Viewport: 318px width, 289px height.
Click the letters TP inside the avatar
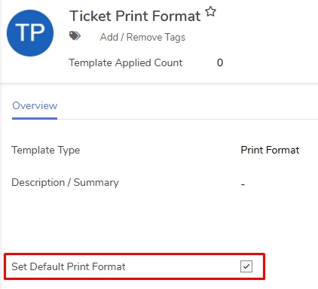click(30, 32)
